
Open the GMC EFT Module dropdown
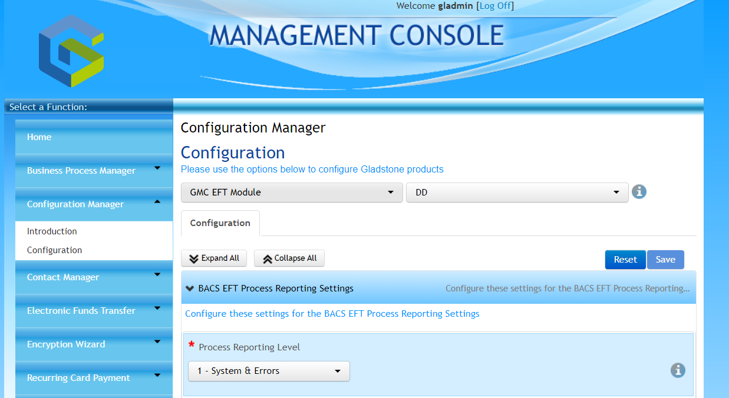pyautogui.click(x=292, y=193)
